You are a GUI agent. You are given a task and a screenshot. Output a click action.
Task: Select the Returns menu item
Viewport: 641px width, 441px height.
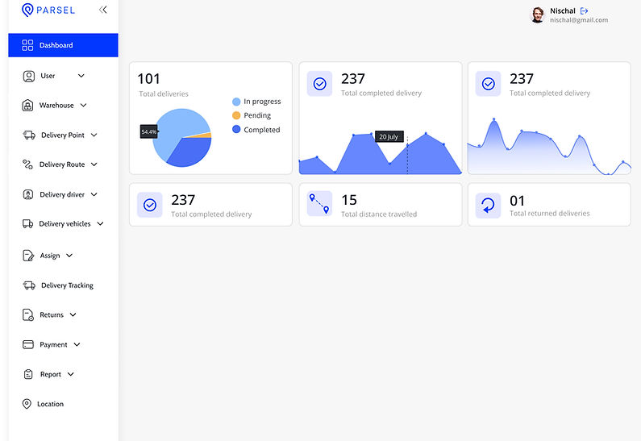(x=52, y=315)
